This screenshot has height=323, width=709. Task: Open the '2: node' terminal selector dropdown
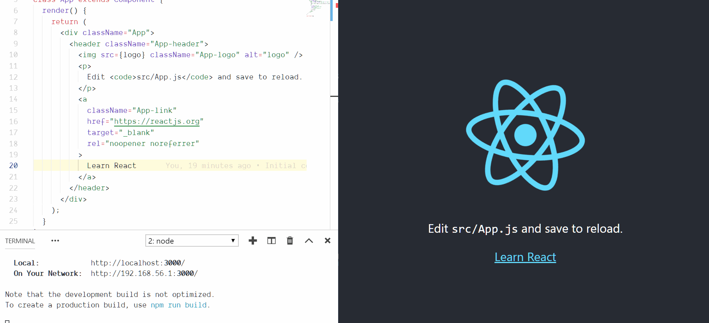coord(192,241)
